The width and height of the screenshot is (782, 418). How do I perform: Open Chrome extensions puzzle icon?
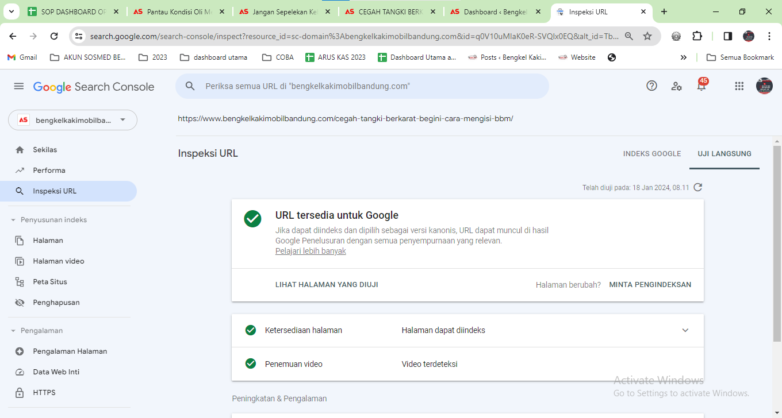(697, 36)
